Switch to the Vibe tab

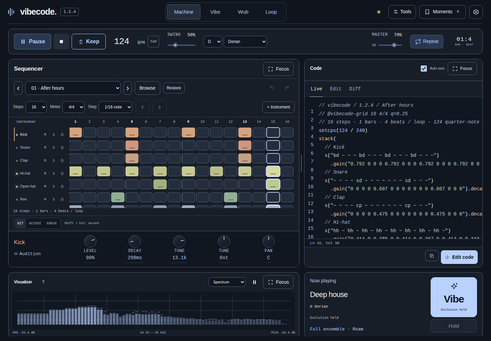coord(215,12)
